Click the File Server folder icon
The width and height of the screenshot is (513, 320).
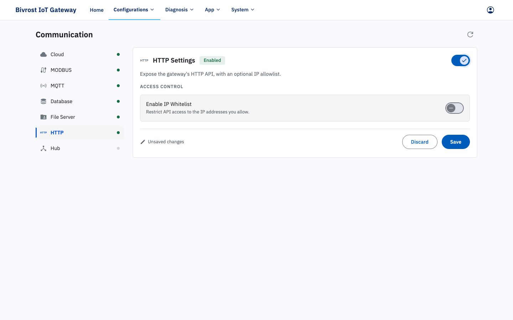(43, 117)
